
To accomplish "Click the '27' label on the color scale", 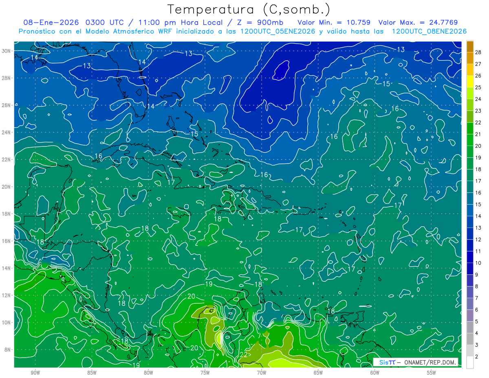I will (x=478, y=64).
